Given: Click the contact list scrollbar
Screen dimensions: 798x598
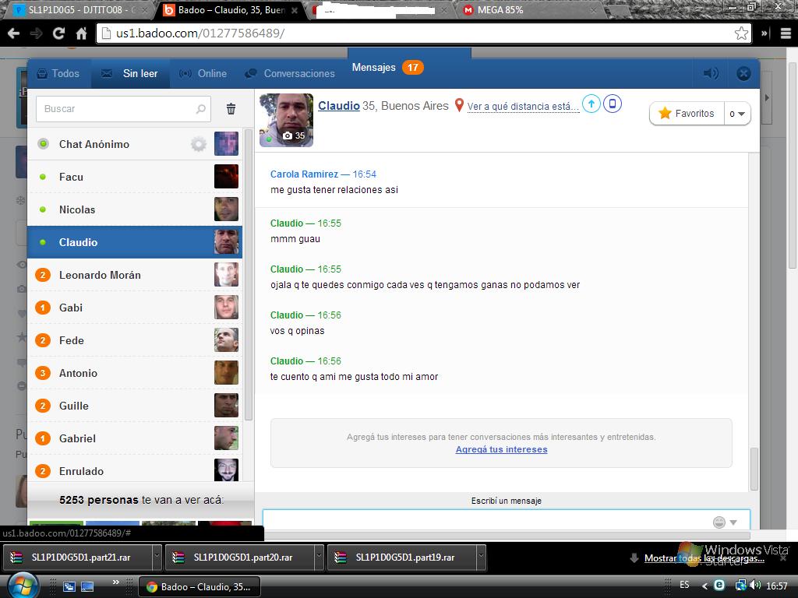Looking at the screenshot, I should 249,275.
